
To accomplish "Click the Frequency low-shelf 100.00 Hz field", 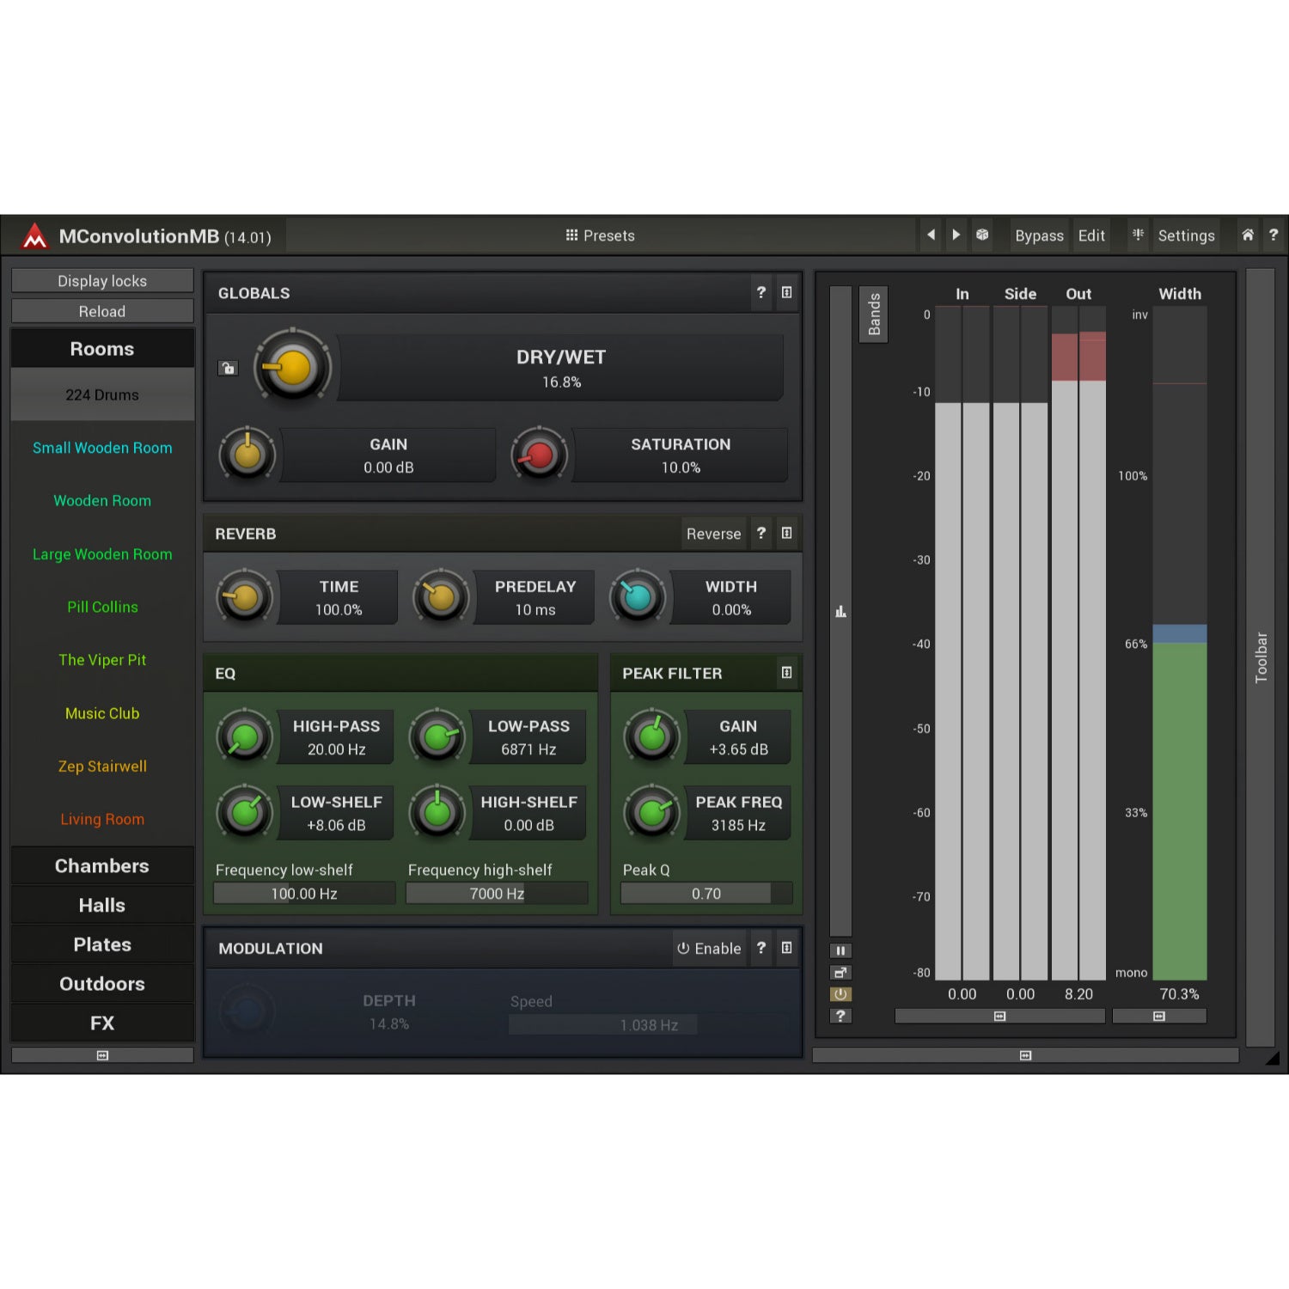I will pyautogui.click(x=304, y=894).
